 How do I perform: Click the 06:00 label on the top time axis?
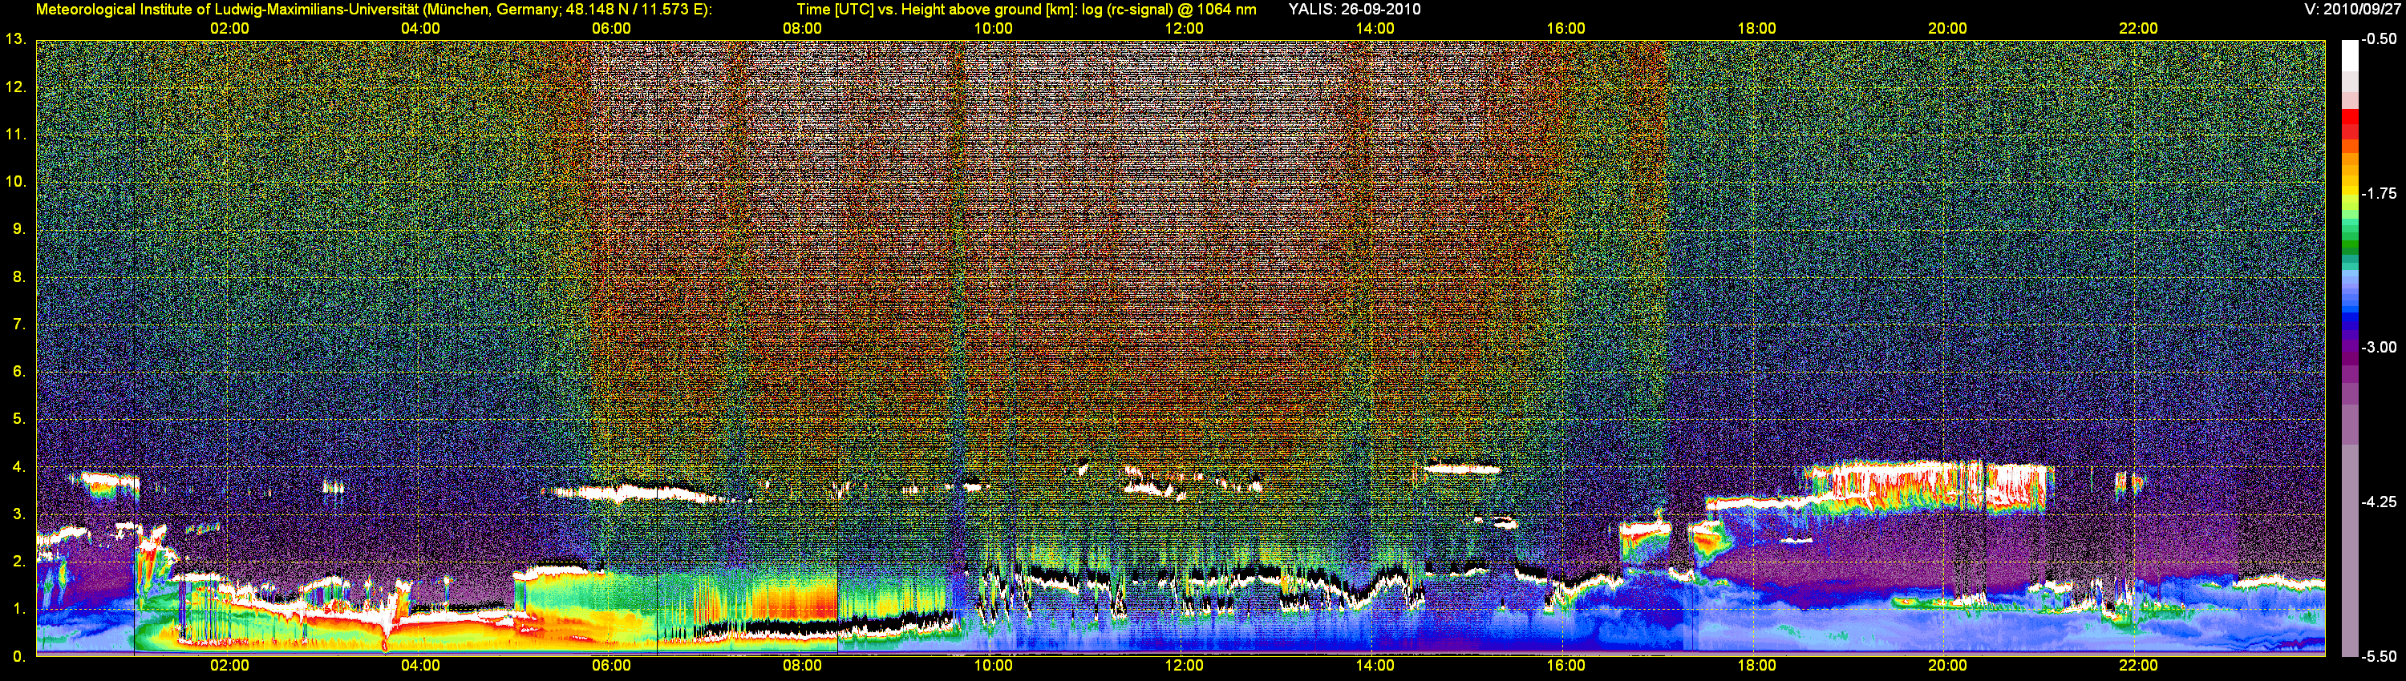click(611, 28)
